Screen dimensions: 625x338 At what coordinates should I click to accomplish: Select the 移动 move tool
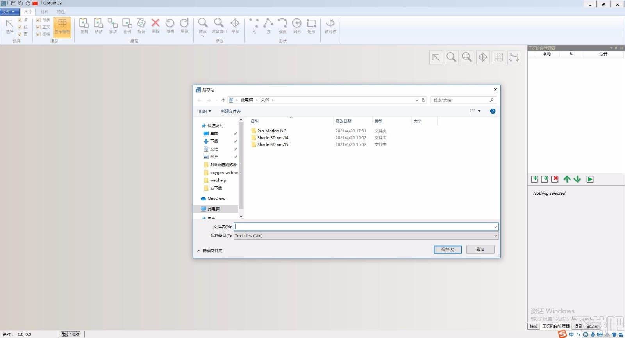coord(113,26)
